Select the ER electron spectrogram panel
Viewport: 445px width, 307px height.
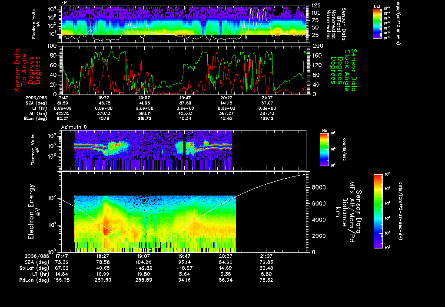(x=184, y=24)
